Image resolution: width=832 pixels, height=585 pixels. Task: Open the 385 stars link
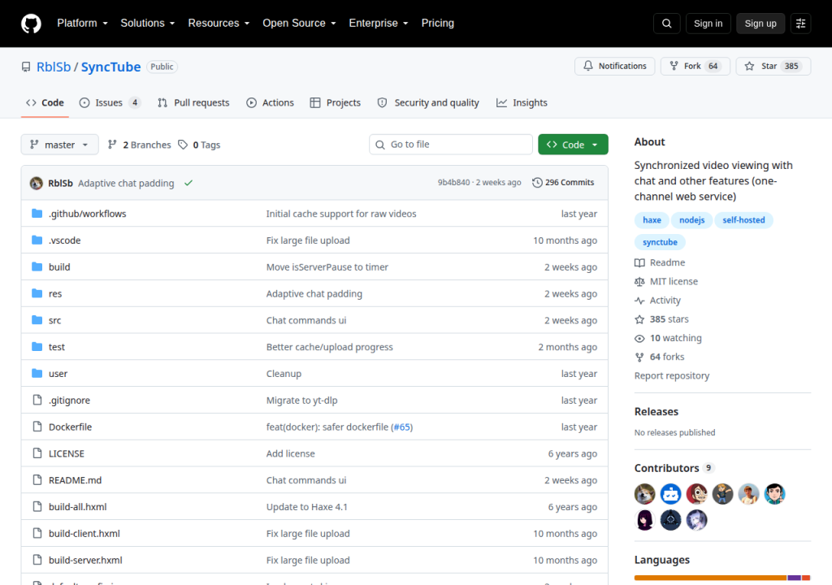point(662,319)
